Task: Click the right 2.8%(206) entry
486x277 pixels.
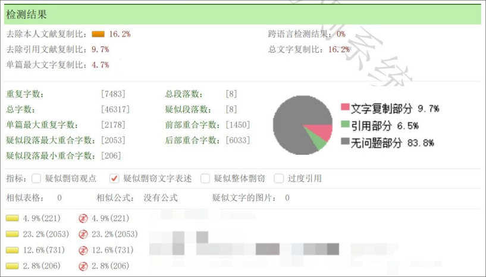Action: pyautogui.click(x=110, y=266)
